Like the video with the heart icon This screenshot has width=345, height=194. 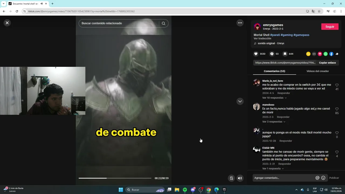click(x=256, y=54)
